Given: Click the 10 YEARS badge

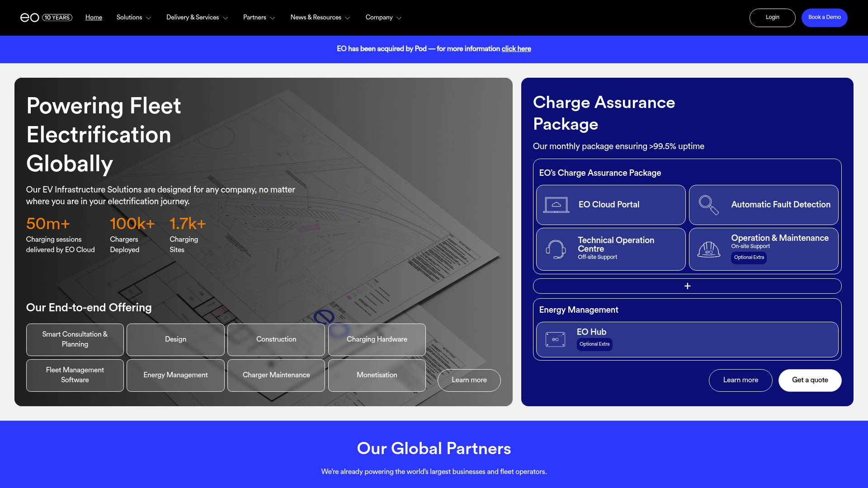Looking at the screenshot, I should pos(57,18).
